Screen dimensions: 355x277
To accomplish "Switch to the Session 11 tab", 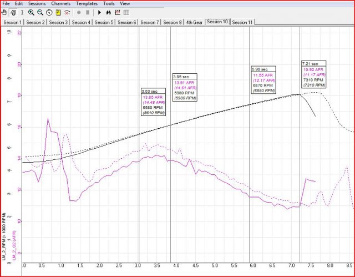I will tap(242, 22).
